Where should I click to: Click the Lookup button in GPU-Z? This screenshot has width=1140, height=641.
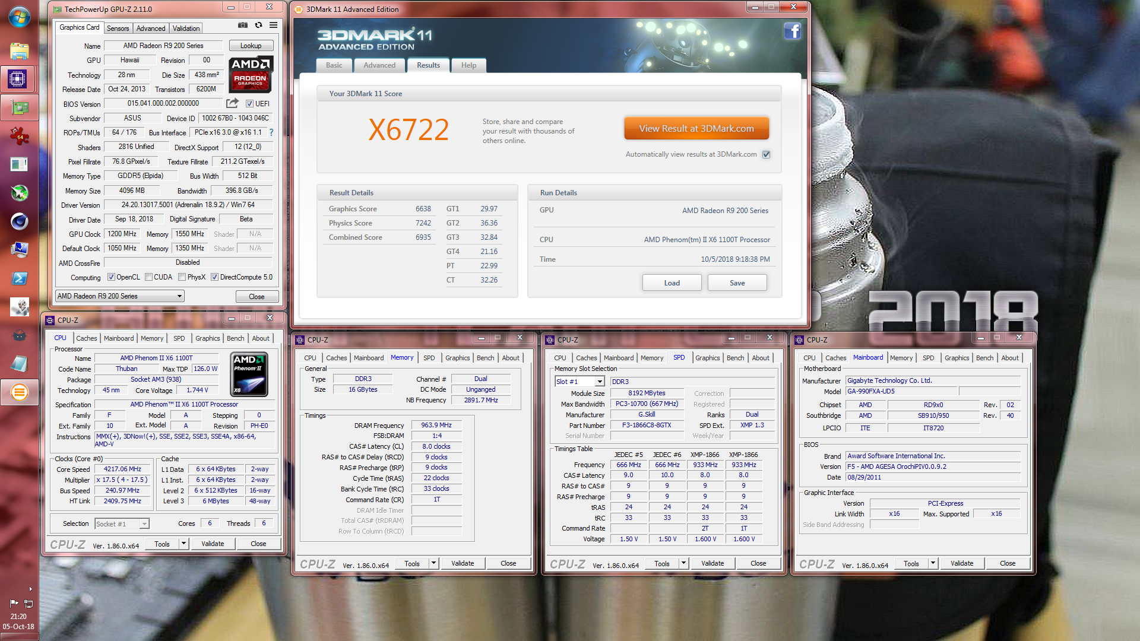pos(251,46)
